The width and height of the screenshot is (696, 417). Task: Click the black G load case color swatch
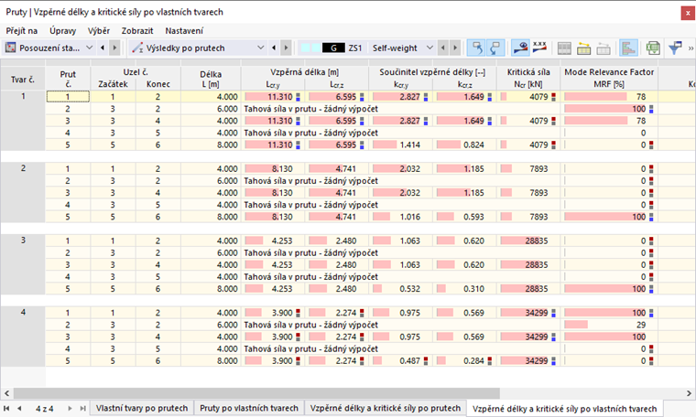pos(333,48)
